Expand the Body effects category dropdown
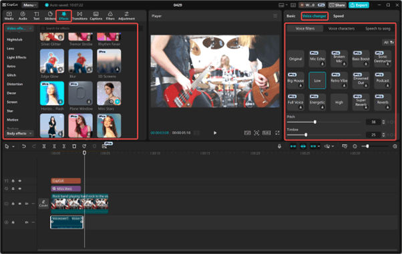 click(x=19, y=133)
